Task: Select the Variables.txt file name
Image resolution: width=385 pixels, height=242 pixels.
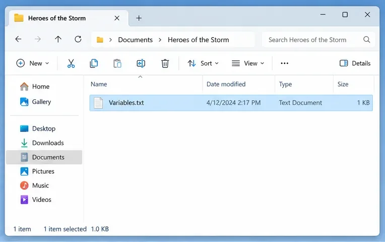Action: point(126,103)
